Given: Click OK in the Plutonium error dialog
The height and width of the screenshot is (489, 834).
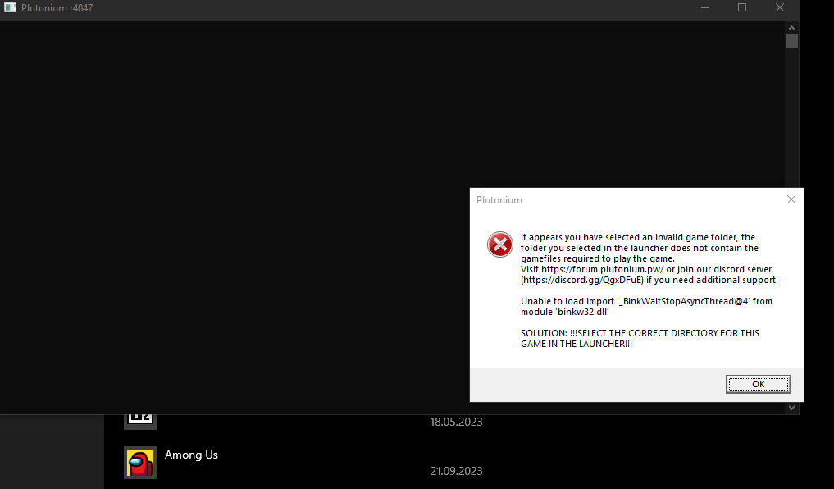Looking at the screenshot, I should coord(758,384).
